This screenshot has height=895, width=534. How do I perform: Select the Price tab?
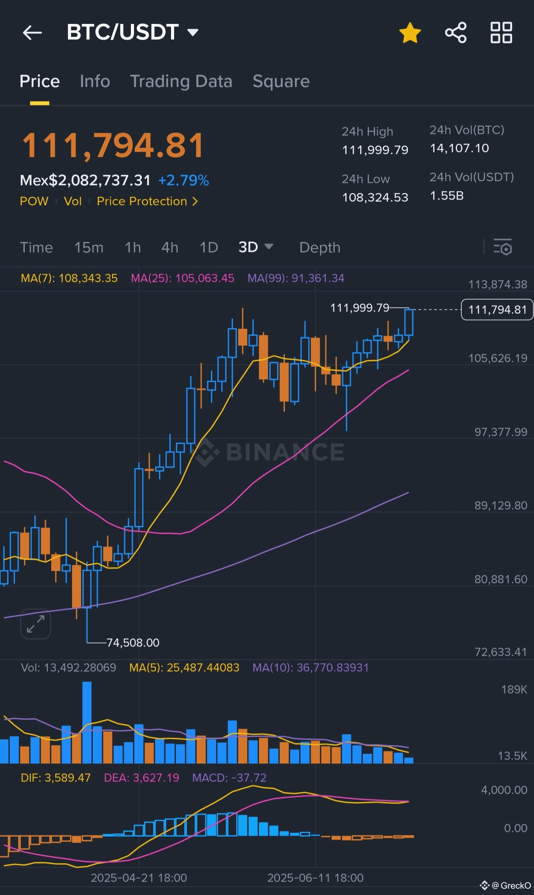tap(39, 81)
